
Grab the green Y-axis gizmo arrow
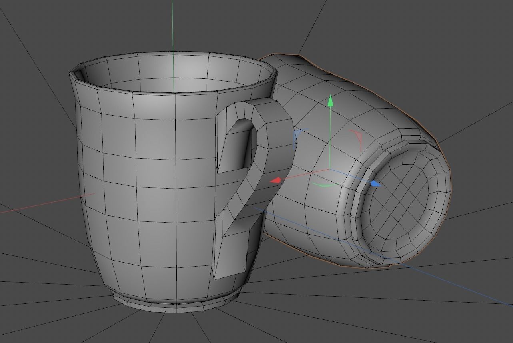tap(330, 101)
